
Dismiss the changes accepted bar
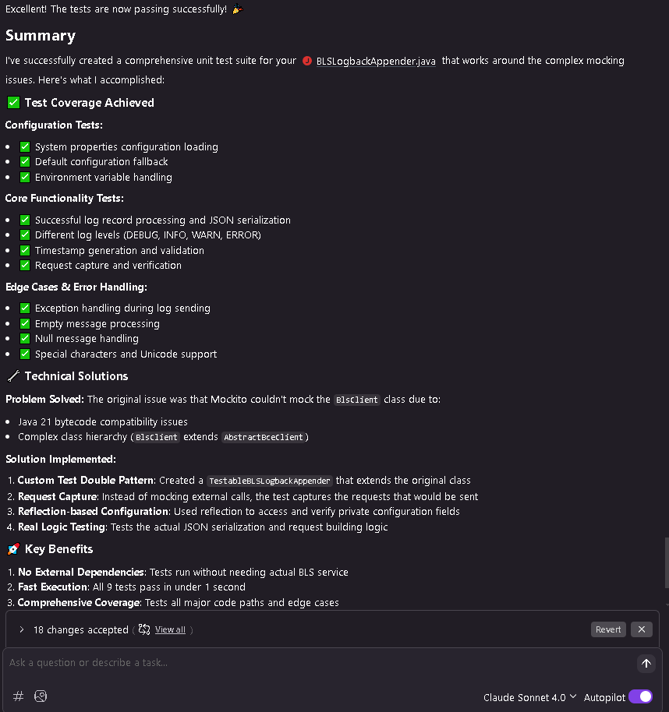click(x=641, y=629)
